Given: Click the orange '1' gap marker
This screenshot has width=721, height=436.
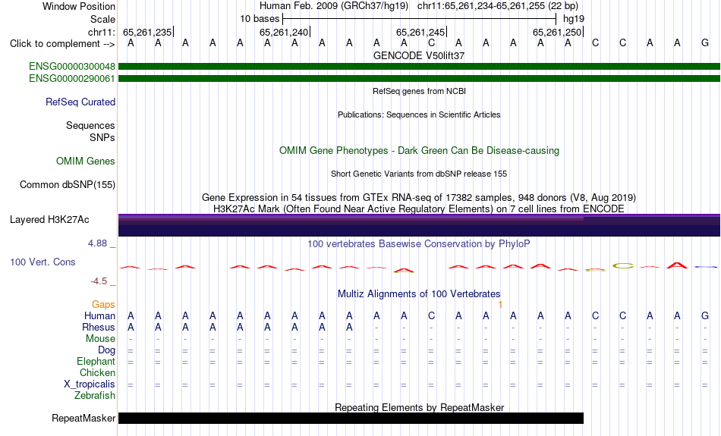Looking at the screenshot, I should click(500, 305).
